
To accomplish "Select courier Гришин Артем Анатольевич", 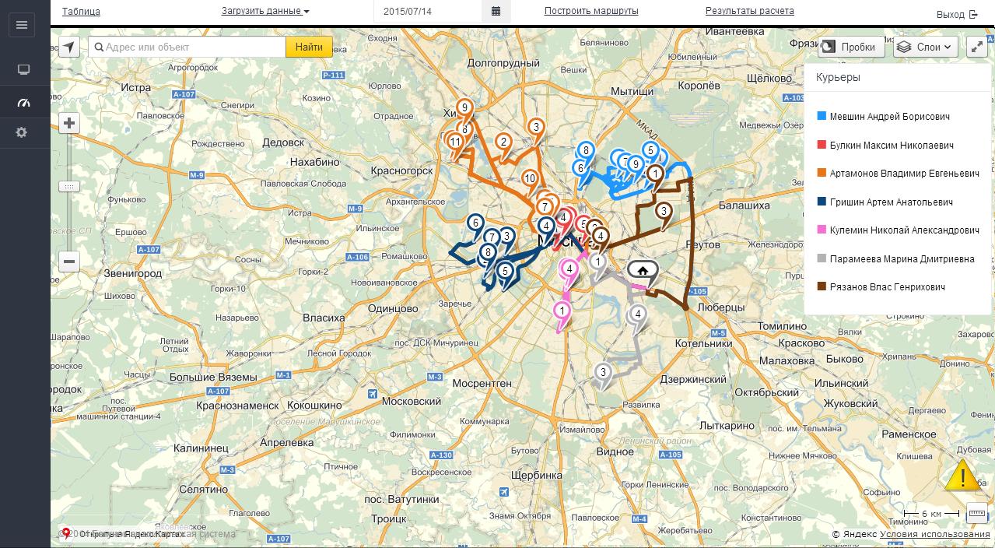I will pos(892,202).
